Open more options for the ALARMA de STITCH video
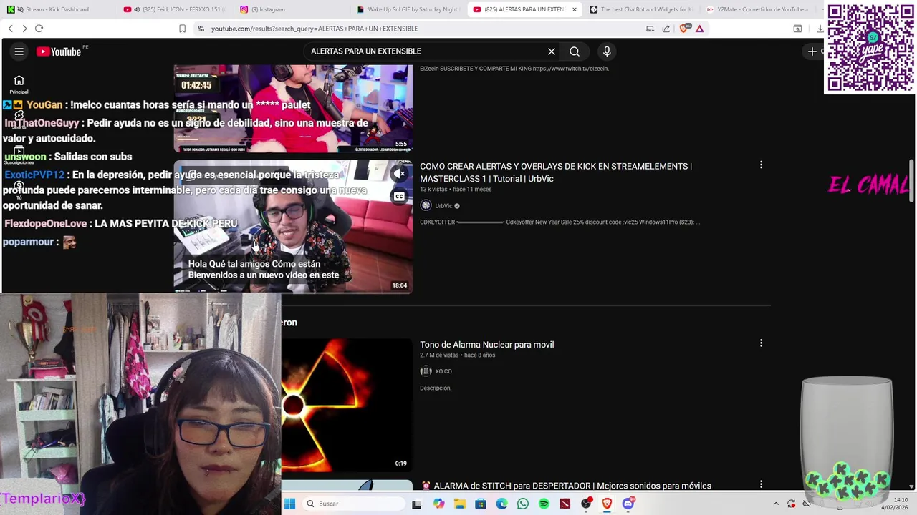The height and width of the screenshot is (515, 917). pyautogui.click(x=761, y=484)
